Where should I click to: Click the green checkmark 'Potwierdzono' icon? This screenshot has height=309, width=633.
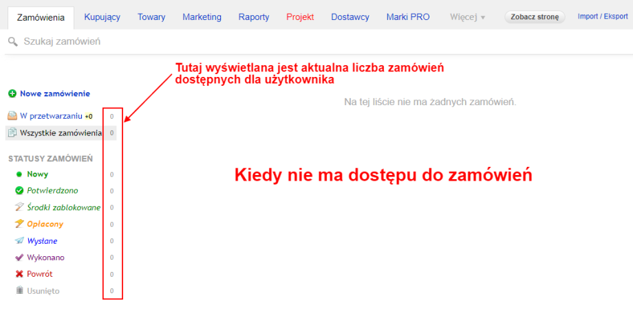pos(19,191)
